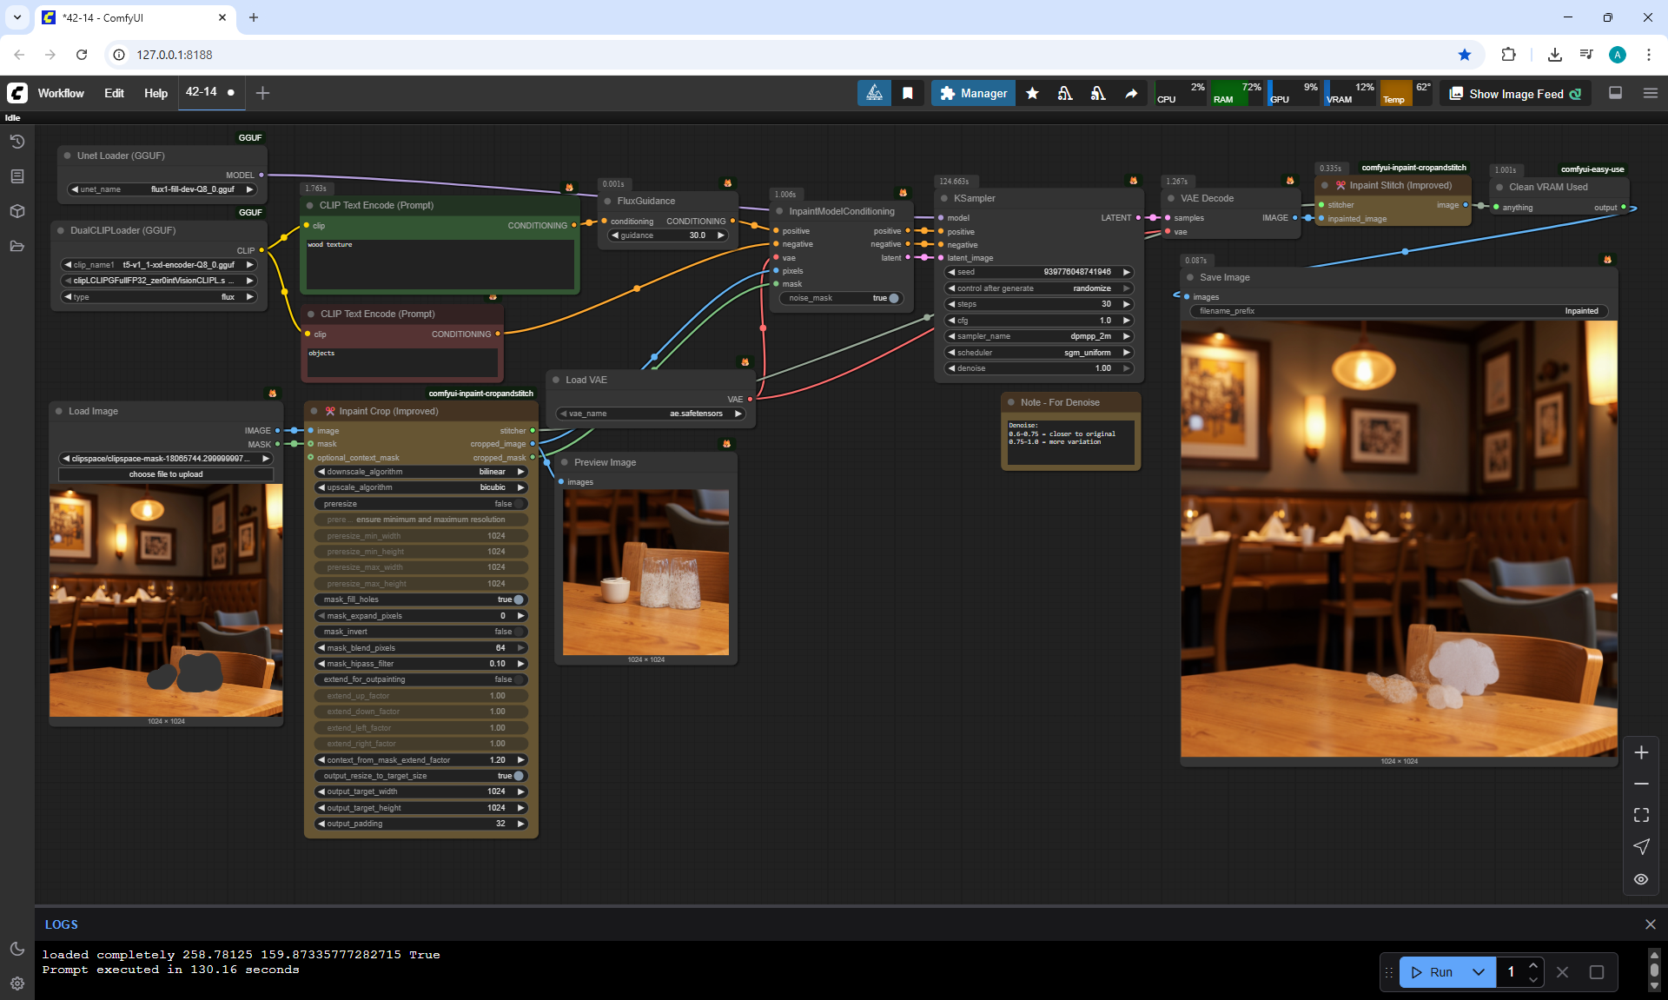Toggle mask_fill_holes switch
This screenshot has width=1668, height=1000.
click(519, 599)
